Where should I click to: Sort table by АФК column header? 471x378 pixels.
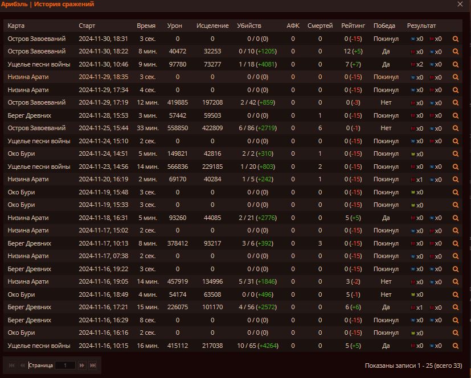pos(293,26)
